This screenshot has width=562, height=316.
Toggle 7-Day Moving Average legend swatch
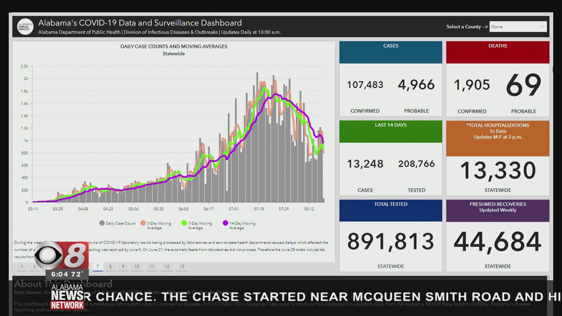184,223
